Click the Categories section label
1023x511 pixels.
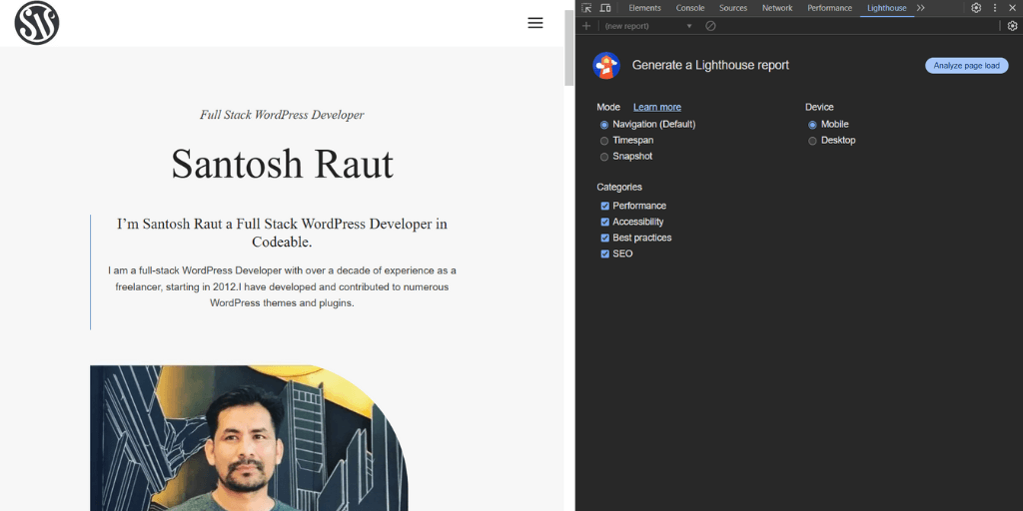[x=619, y=187]
